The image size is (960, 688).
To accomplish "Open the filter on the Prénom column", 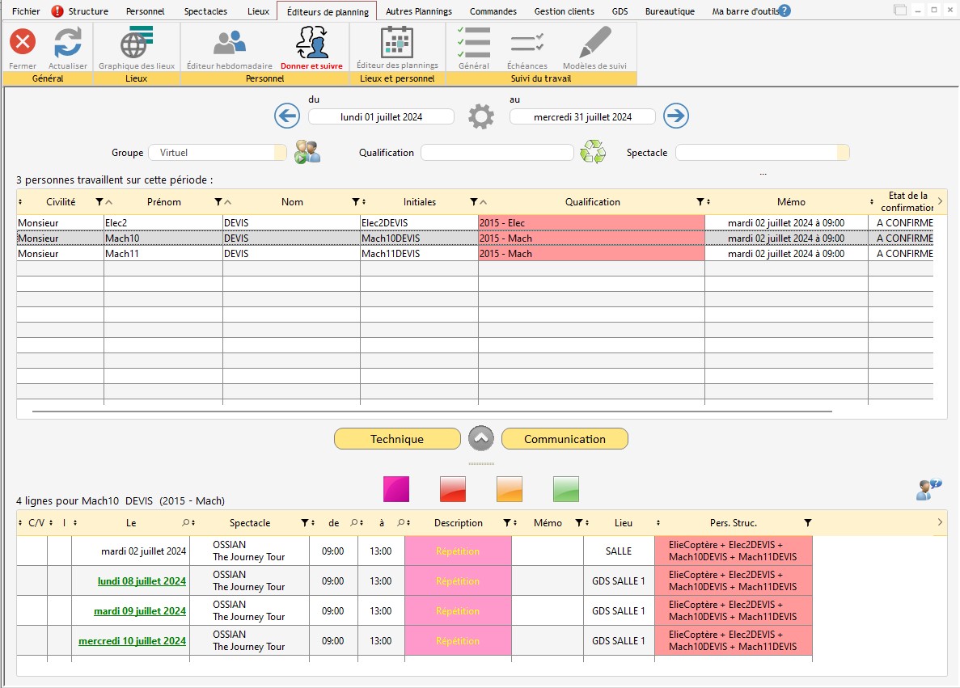I will click(218, 202).
